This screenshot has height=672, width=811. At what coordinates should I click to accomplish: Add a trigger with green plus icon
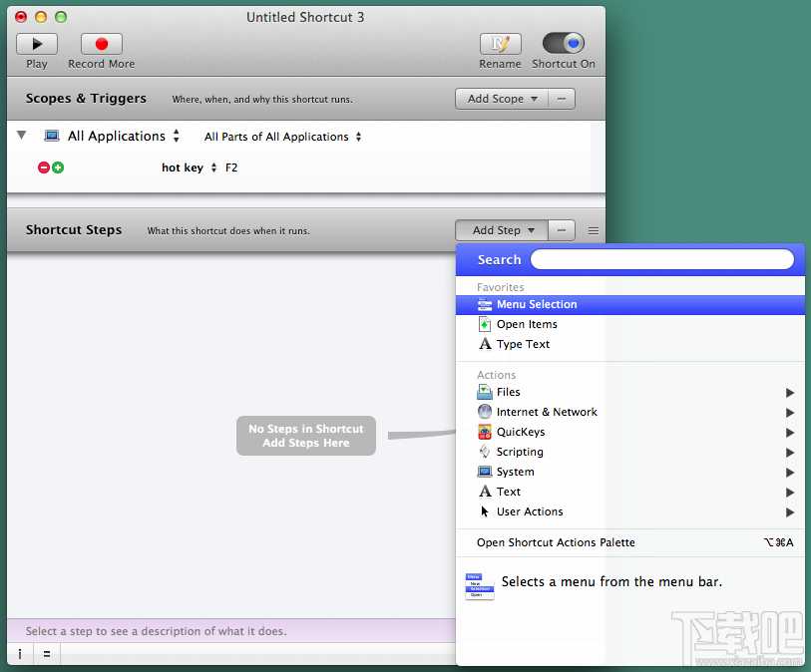pyautogui.click(x=58, y=168)
